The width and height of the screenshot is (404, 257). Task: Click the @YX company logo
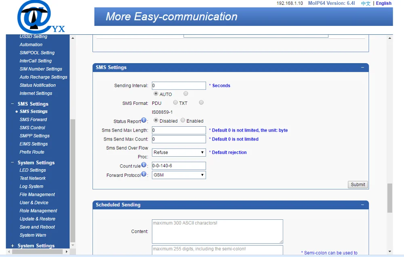coord(41,17)
